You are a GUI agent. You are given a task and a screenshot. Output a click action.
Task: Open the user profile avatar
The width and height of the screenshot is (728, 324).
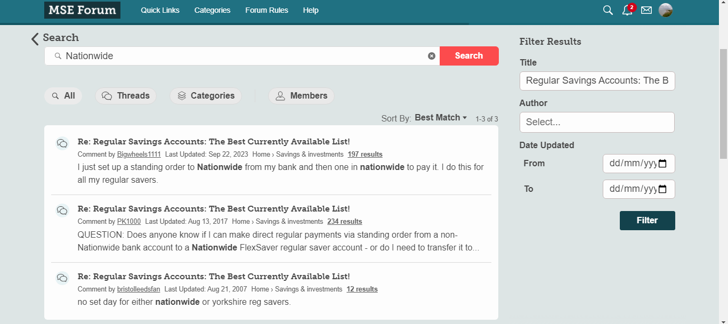[x=666, y=10]
